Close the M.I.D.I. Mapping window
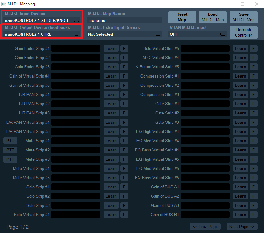This screenshot has width=264, height=233. coord(256,4)
